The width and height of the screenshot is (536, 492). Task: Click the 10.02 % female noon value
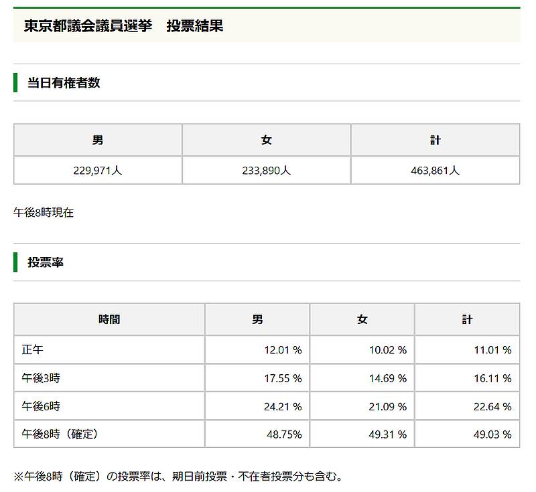(388, 350)
